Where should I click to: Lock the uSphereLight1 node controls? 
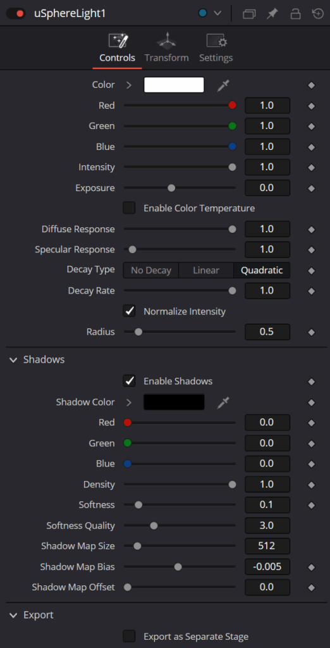tap(295, 14)
